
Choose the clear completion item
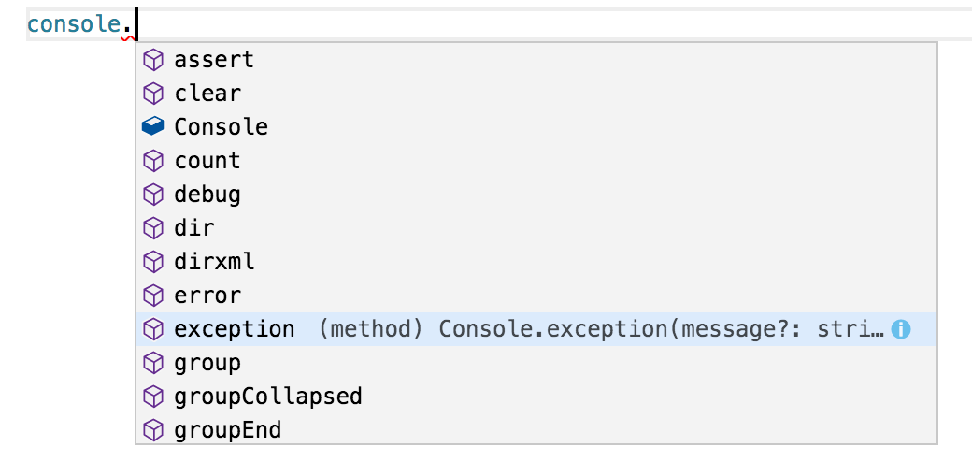pos(536,94)
